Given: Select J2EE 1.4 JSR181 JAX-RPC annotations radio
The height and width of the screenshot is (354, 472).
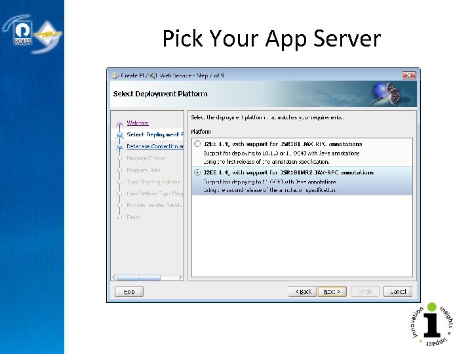Looking at the screenshot, I should point(197,144).
